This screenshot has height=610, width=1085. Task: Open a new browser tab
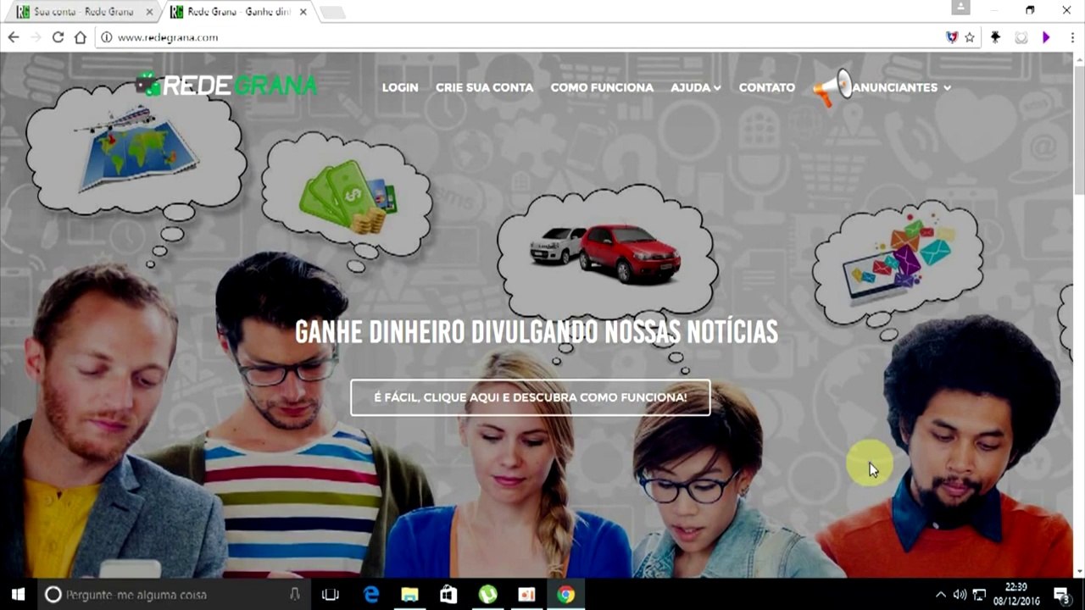pyautogui.click(x=332, y=12)
